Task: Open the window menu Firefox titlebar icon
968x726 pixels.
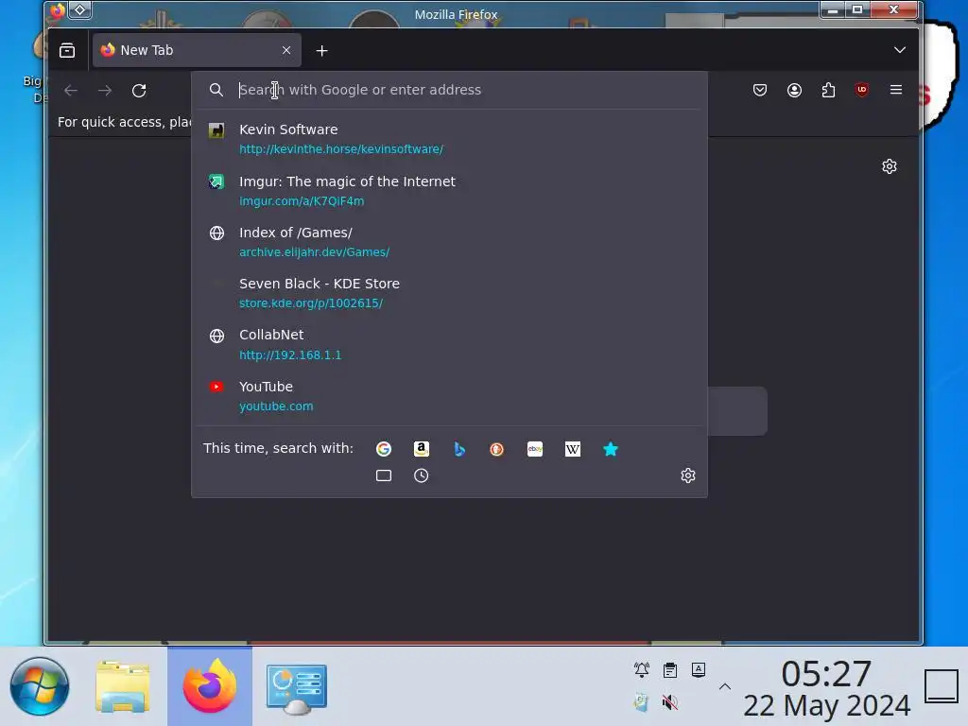Action: (x=57, y=9)
